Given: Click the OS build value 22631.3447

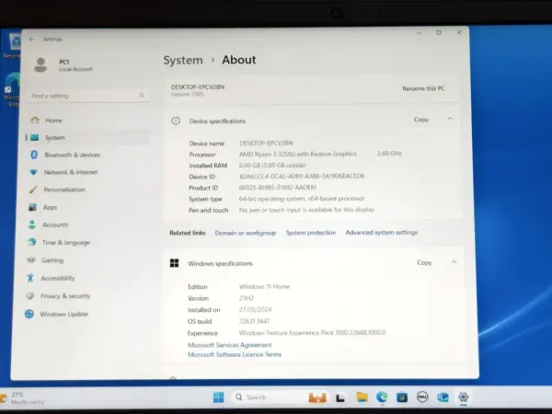Looking at the screenshot, I should point(254,321).
